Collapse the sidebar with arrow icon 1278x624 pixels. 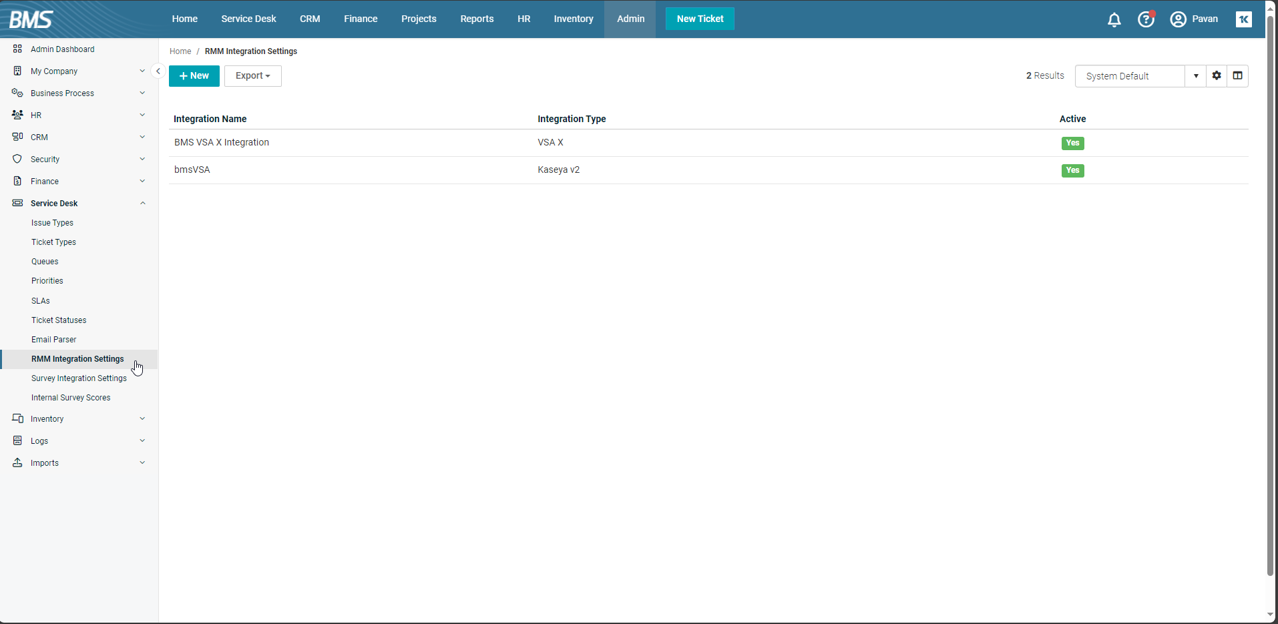click(x=158, y=71)
